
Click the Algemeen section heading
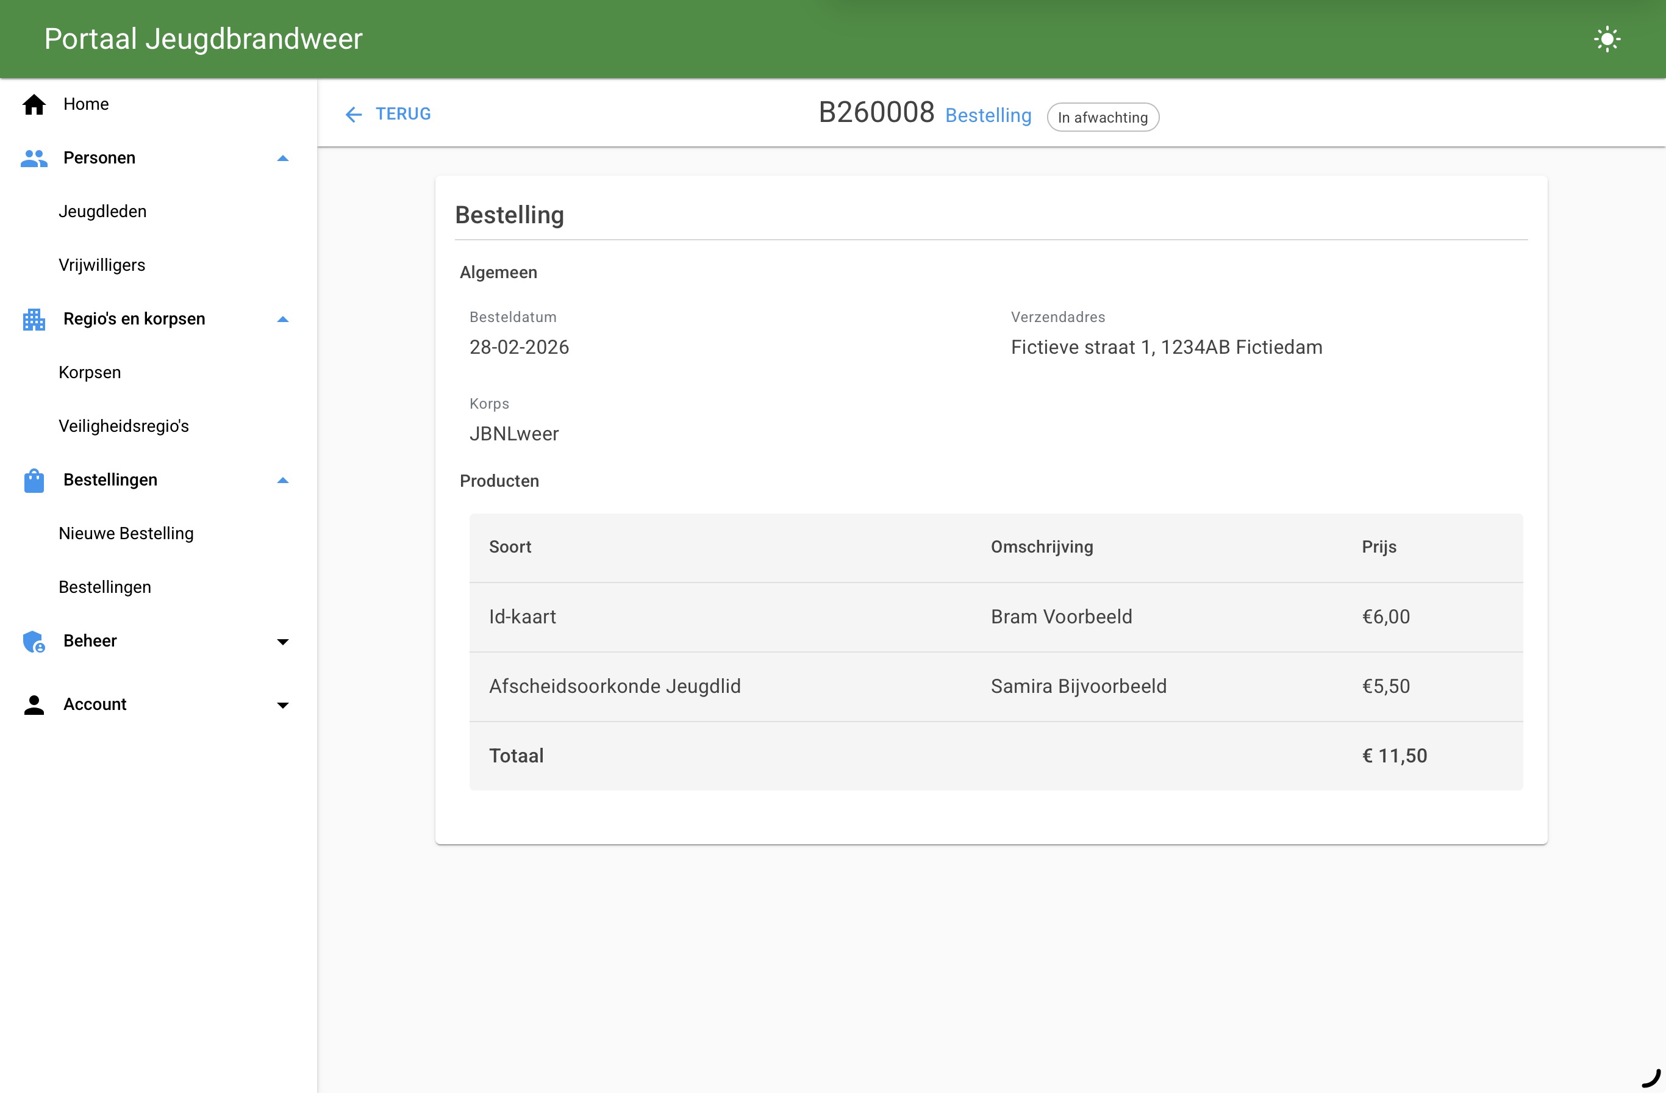coord(498,273)
